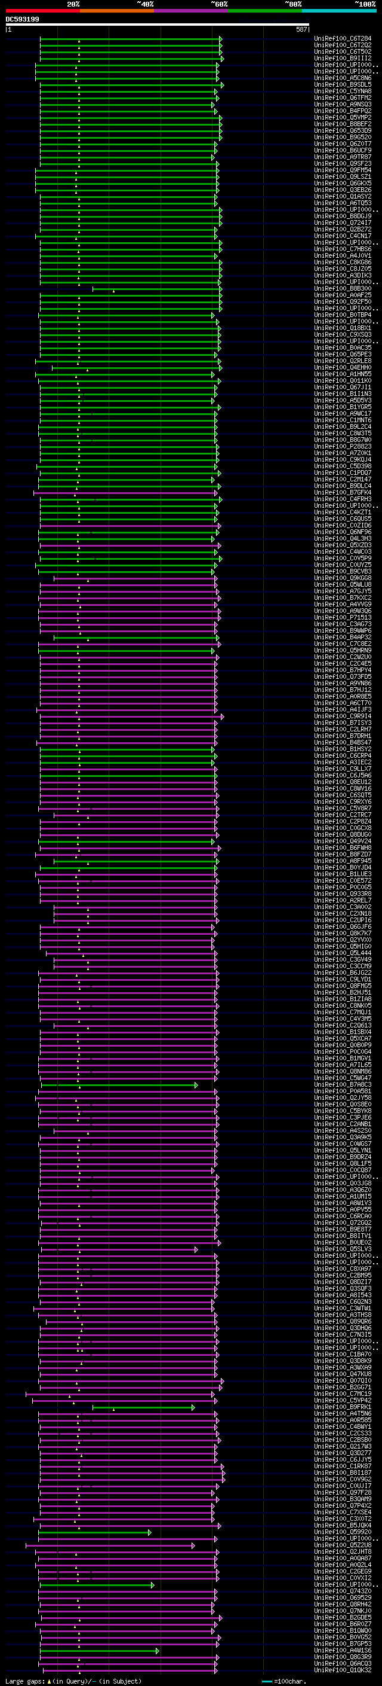Image resolution: width=382 pixels, height=1686 pixels.
Task: Click hit label UniRef100_B4FPQ2
Action: 343,111
